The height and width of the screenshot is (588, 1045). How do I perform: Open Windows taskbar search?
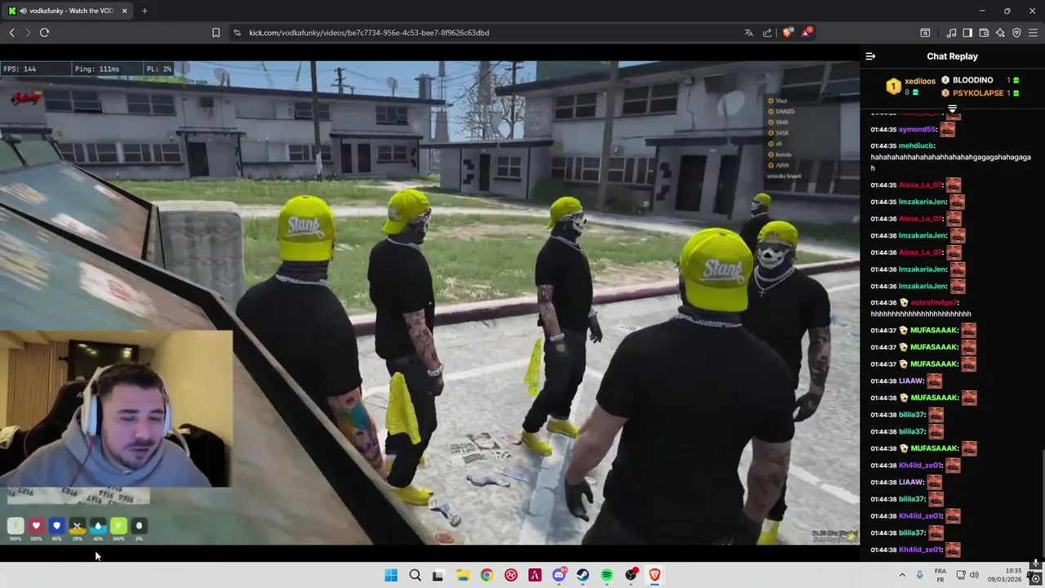(415, 575)
